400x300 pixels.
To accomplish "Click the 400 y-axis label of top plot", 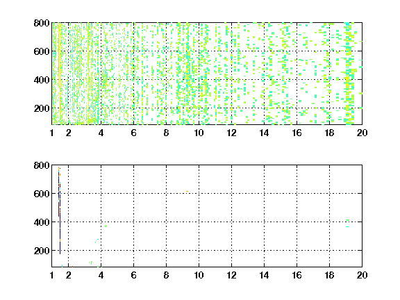I will click(x=42, y=80).
